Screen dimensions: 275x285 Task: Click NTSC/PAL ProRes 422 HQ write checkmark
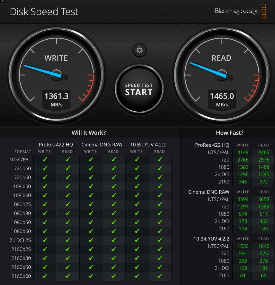[45, 159]
